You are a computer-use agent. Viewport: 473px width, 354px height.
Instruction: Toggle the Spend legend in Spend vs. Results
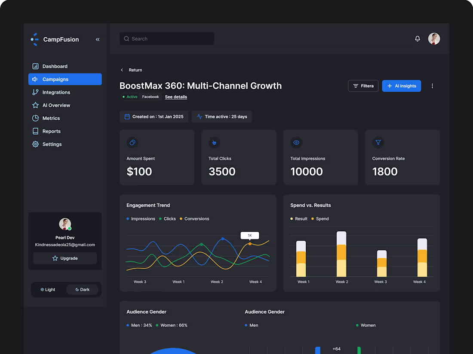320,218
